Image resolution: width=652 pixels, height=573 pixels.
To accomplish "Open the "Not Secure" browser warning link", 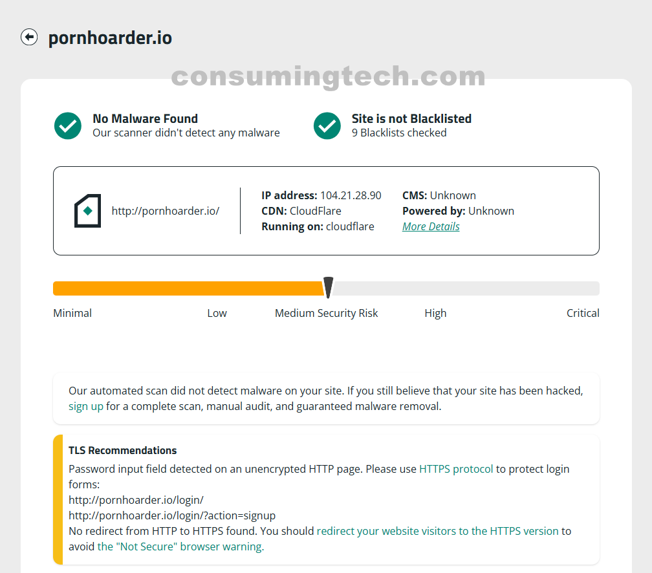I will tap(180, 546).
